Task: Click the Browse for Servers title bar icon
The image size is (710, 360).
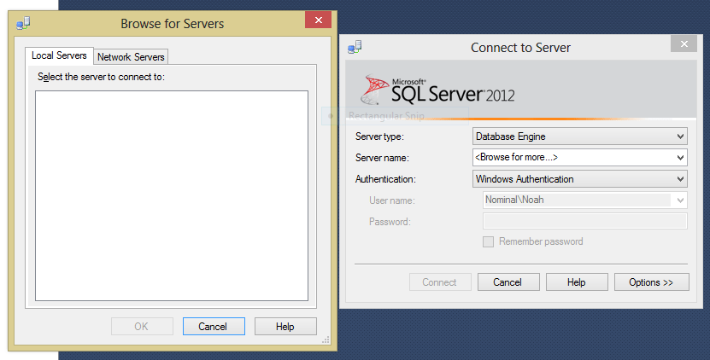Action: [23, 23]
